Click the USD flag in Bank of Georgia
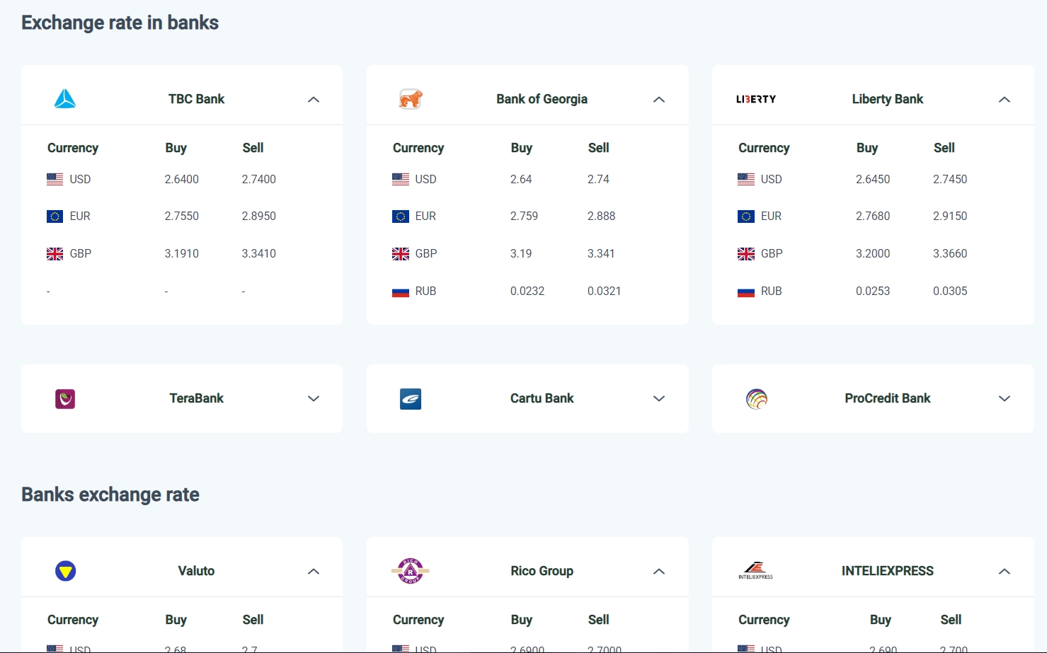1047x653 pixels. click(x=401, y=179)
